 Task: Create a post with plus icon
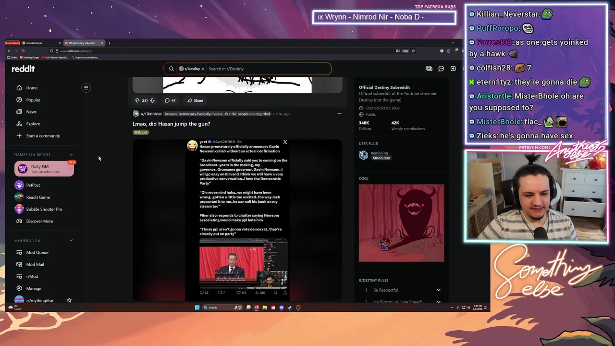click(x=453, y=69)
